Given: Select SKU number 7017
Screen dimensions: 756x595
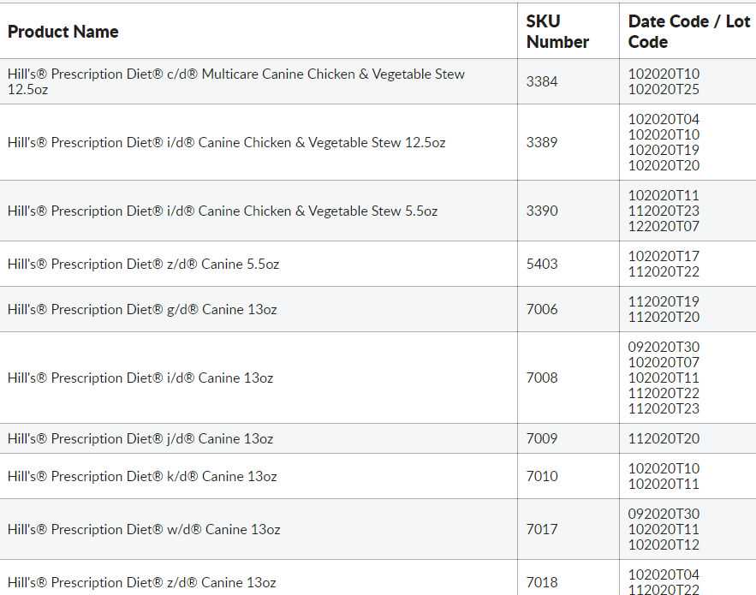Looking at the screenshot, I should click(542, 529).
